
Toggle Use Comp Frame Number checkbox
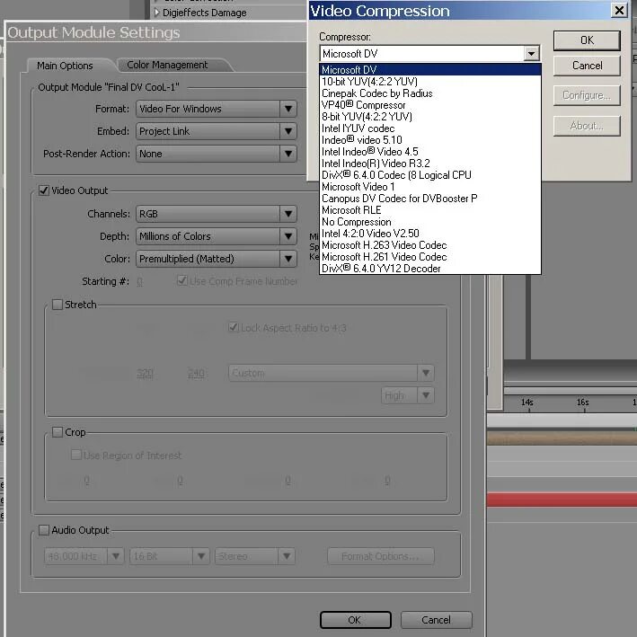point(182,280)
